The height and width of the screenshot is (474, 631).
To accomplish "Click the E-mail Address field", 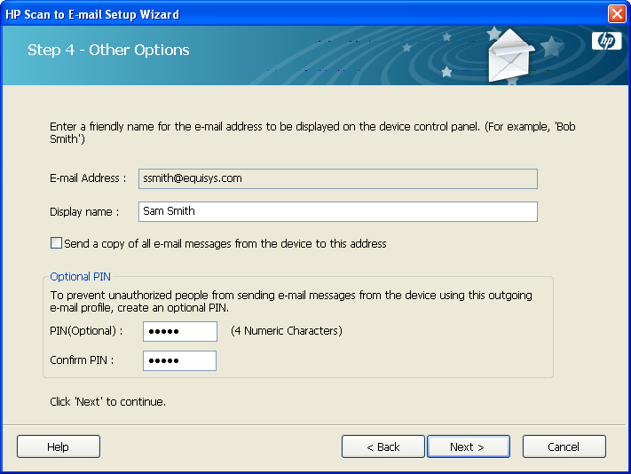I will [338, 178].
